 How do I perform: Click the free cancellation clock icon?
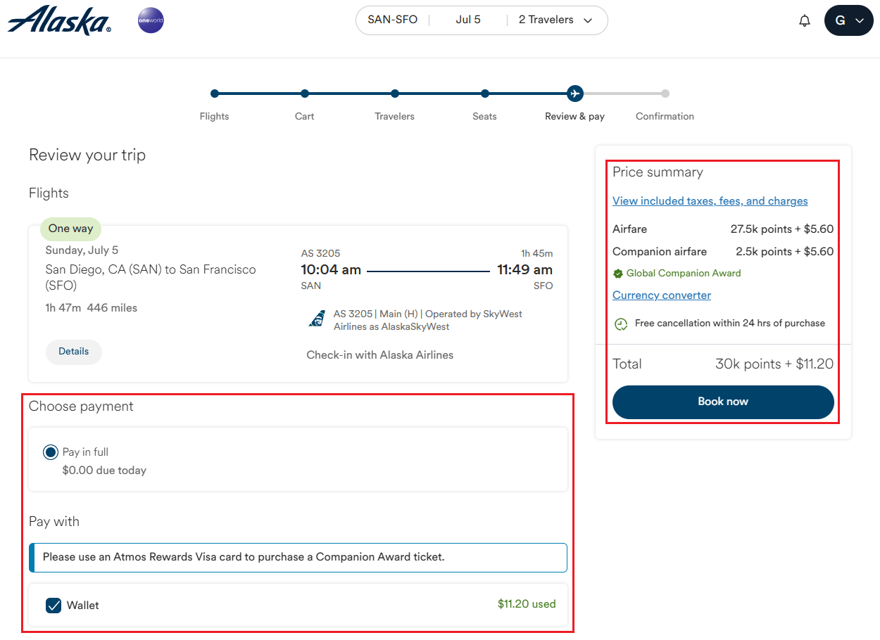pyautogui.click(x=620, y=324)
